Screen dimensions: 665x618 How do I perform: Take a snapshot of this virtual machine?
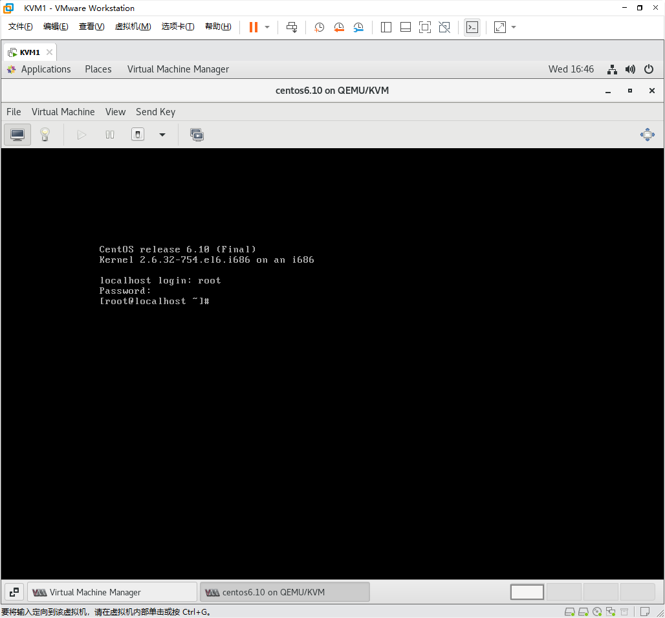coord(319,27)
